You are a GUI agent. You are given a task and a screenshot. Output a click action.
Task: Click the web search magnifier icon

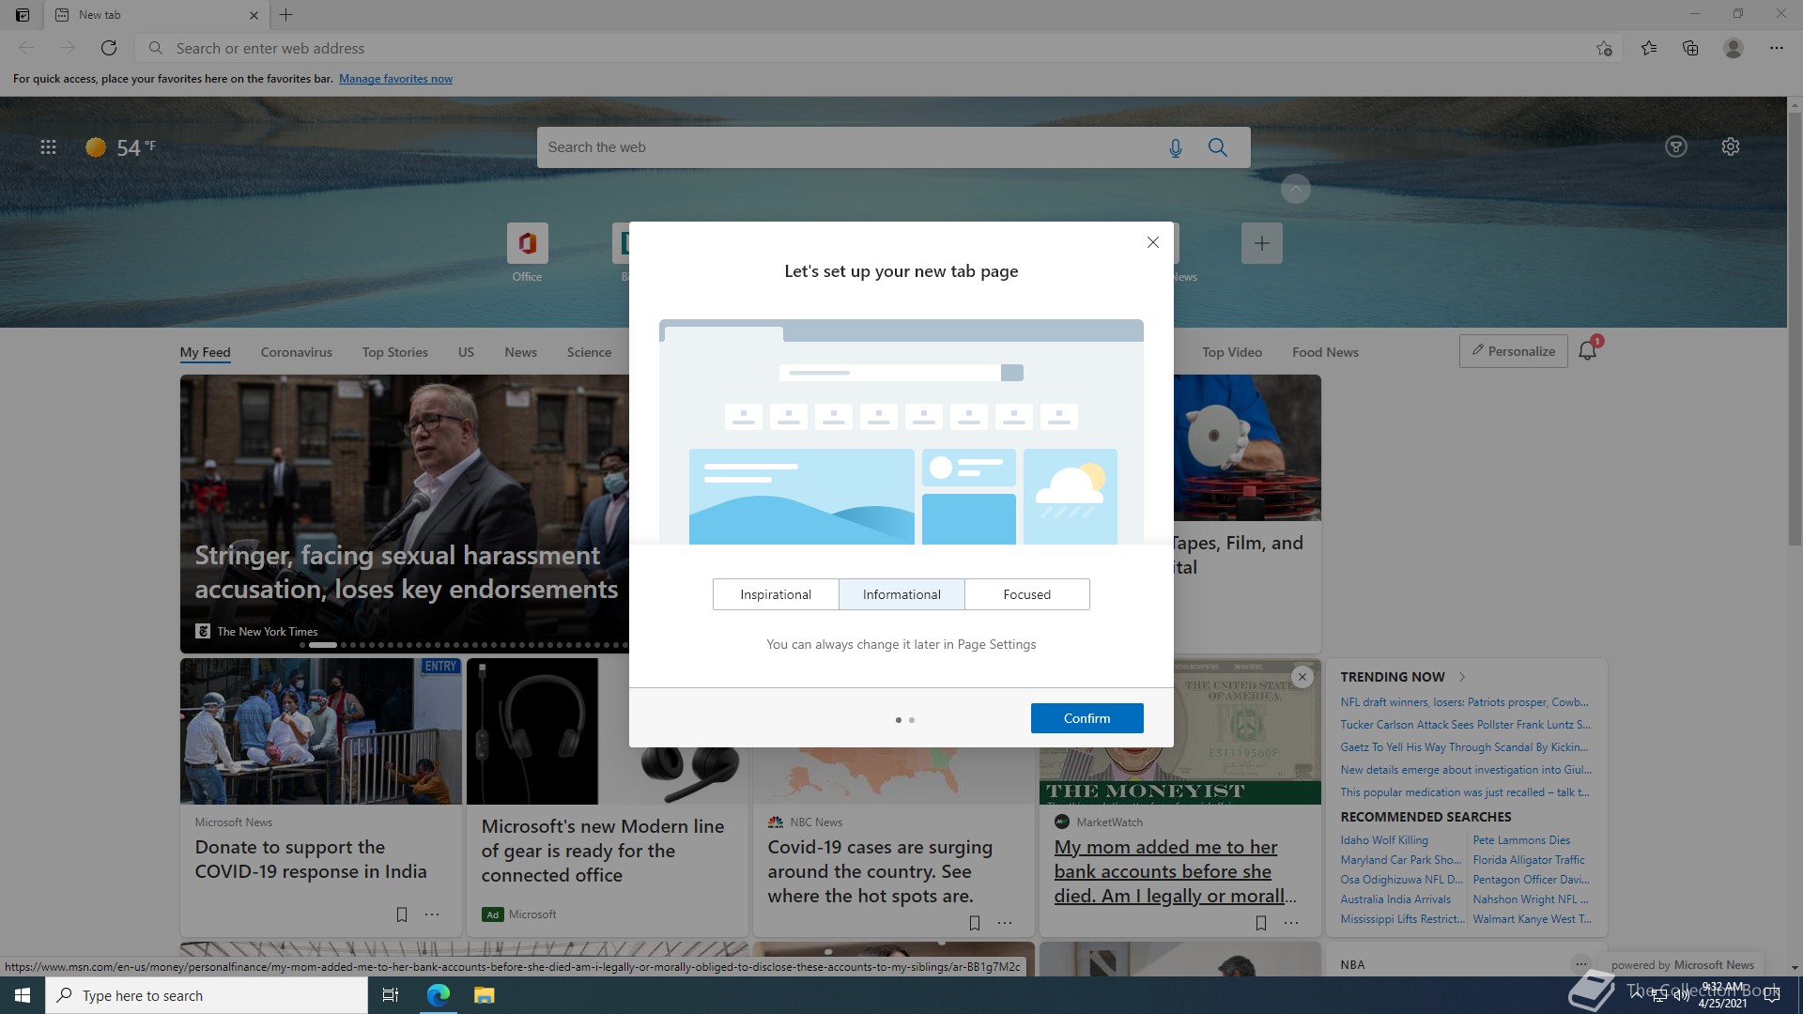[x=1218, y=147]
